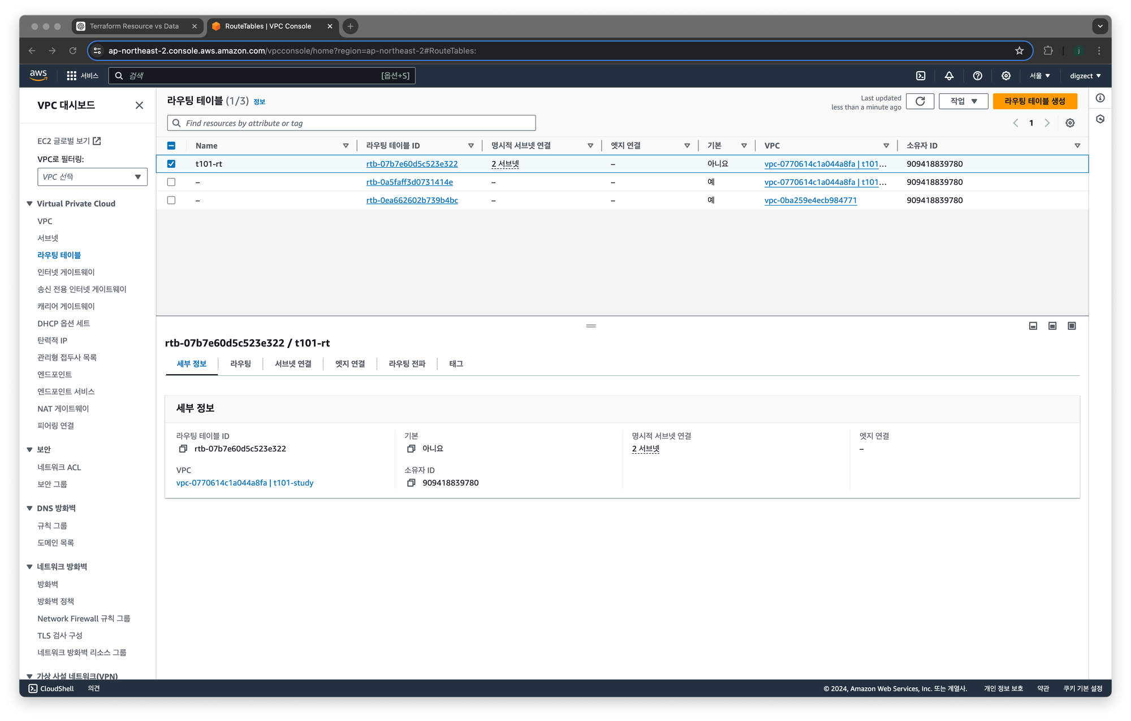This screenshot has height=721, width=1131.
Task: Open the AWS notifications bell
Action: coord(949,76)
